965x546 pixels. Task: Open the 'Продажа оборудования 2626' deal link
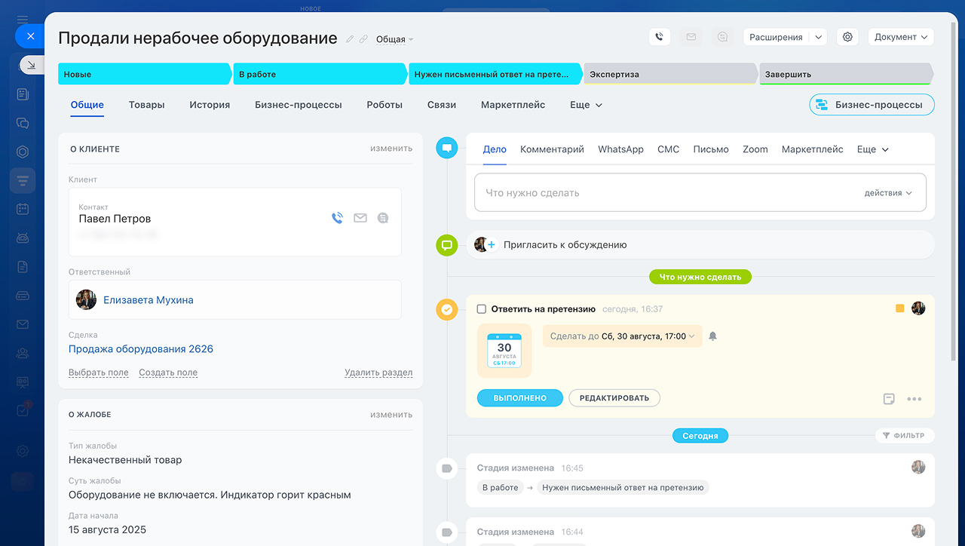pos(141,349)
